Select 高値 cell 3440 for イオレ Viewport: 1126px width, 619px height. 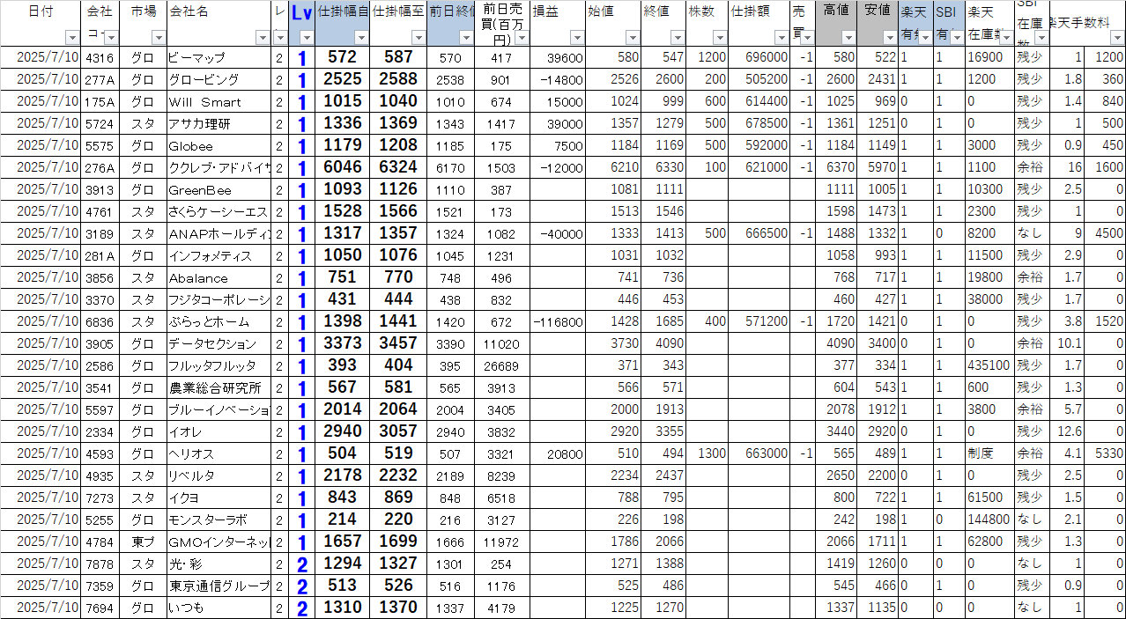(836, 431)
